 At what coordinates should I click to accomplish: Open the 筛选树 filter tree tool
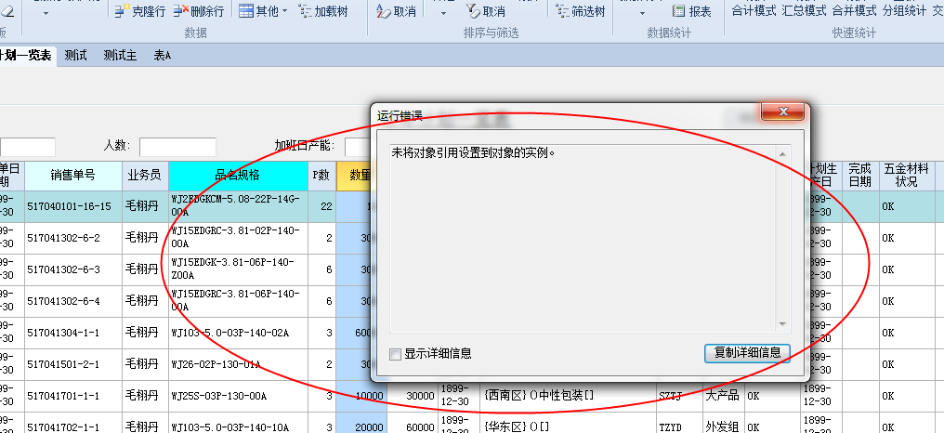[x=581, y=11]
